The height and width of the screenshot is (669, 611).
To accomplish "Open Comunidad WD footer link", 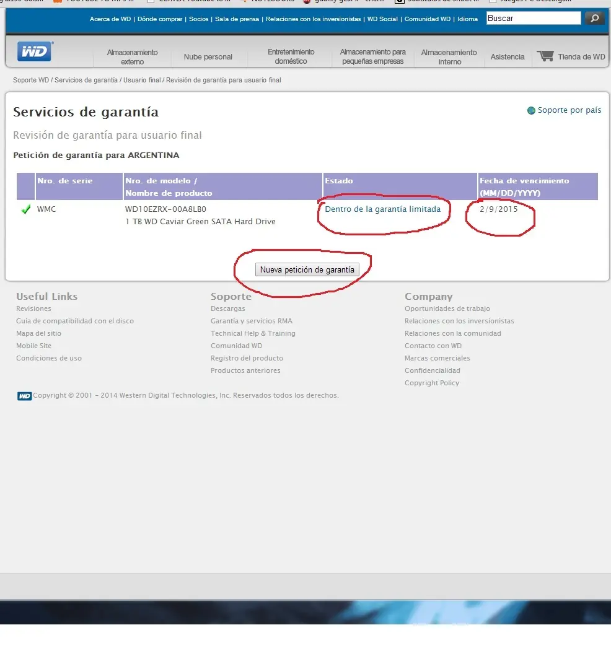I will [x=236, y=346].
